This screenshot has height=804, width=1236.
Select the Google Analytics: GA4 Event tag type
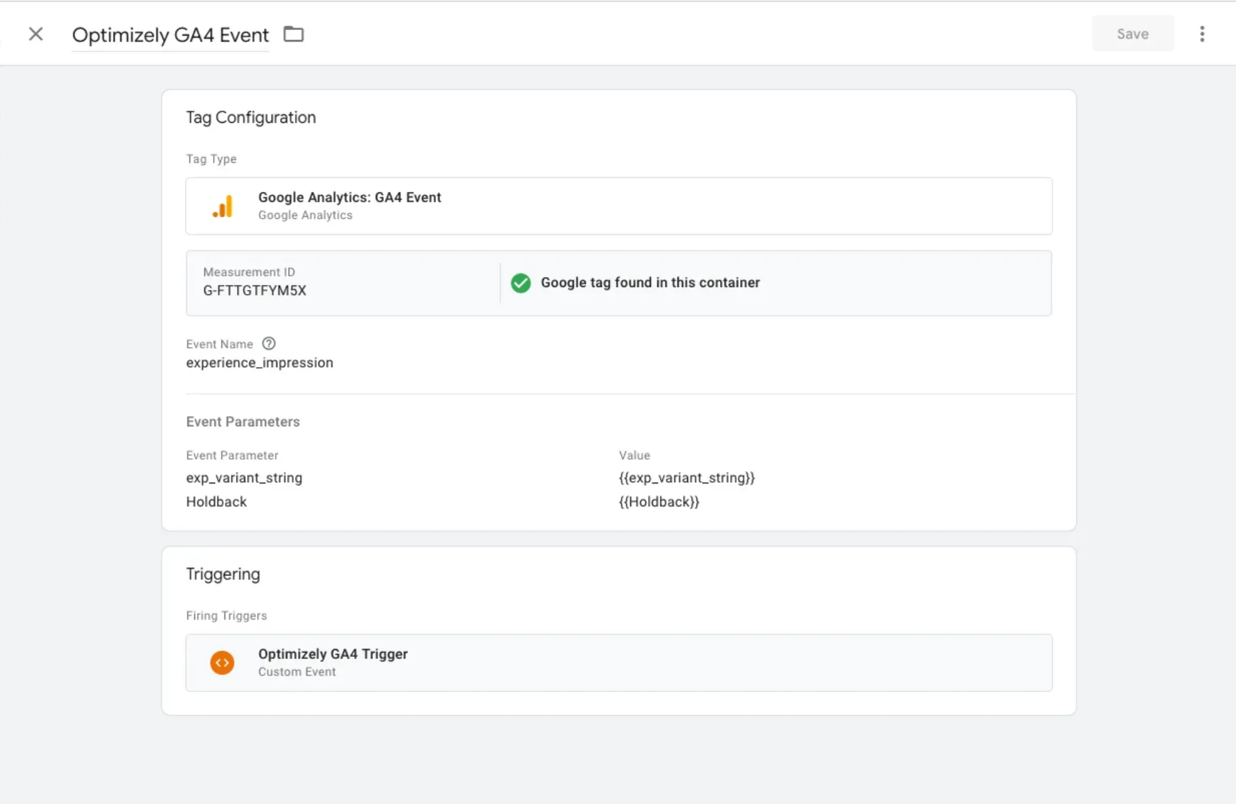(619, 206)
